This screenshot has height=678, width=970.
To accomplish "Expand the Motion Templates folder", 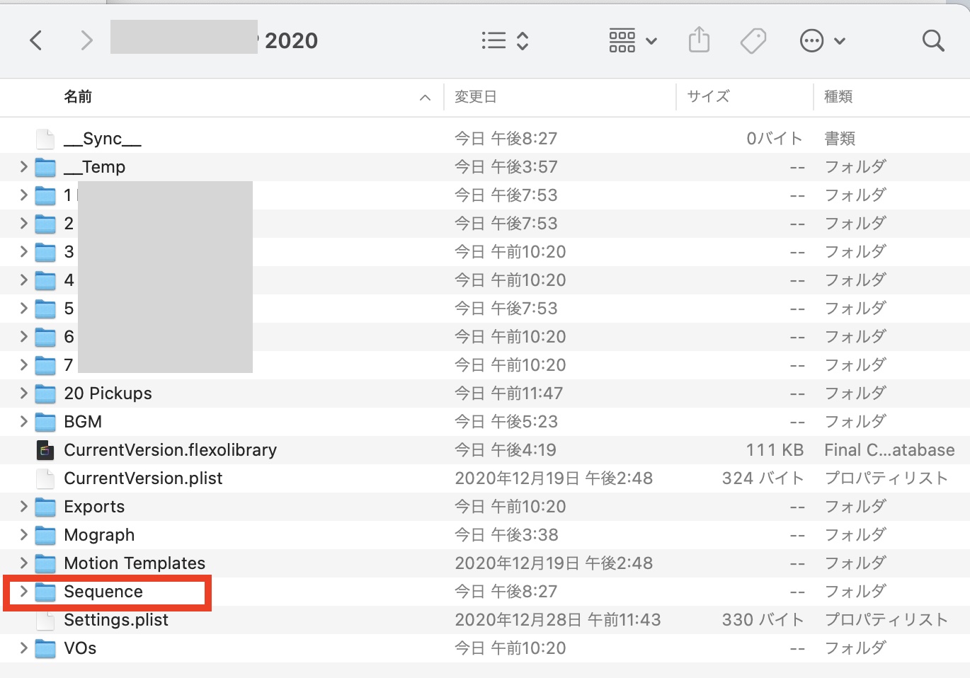I will (x=23, y=563).
